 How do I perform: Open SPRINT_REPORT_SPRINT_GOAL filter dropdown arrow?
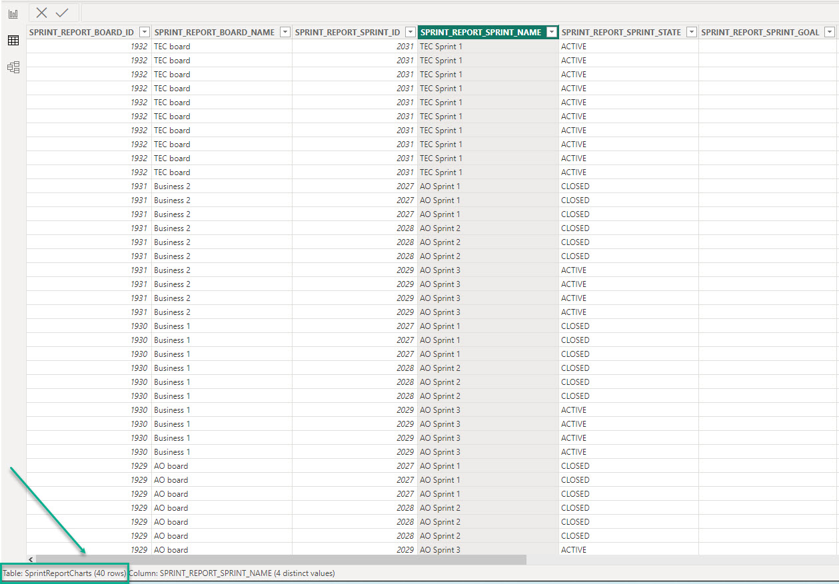pyautogui.click(x=830, y=32)
